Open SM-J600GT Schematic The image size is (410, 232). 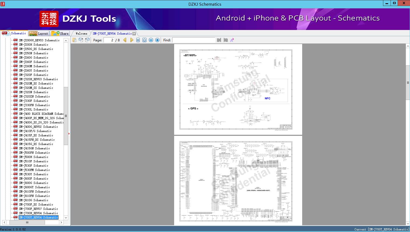coord(34,187)
